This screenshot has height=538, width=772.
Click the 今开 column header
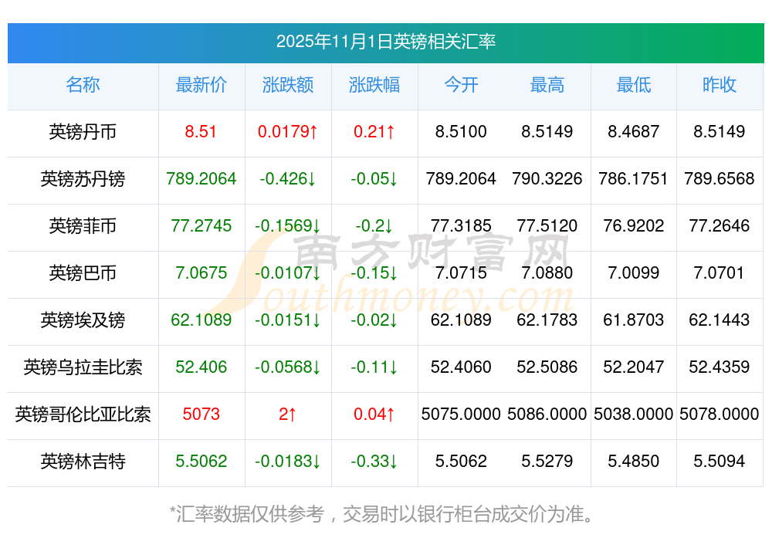coord(461,86)
